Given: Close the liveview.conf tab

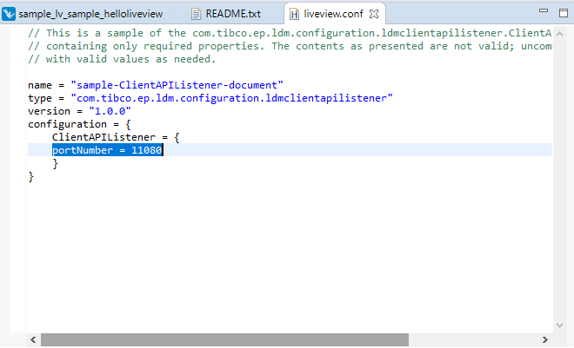Looking at the screenshot, I should (374, 14).
